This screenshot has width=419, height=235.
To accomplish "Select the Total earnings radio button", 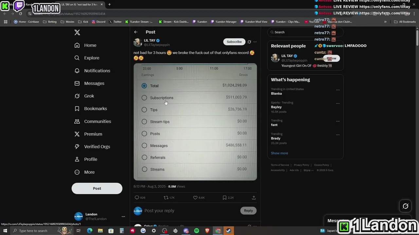I will pos(144,86).
